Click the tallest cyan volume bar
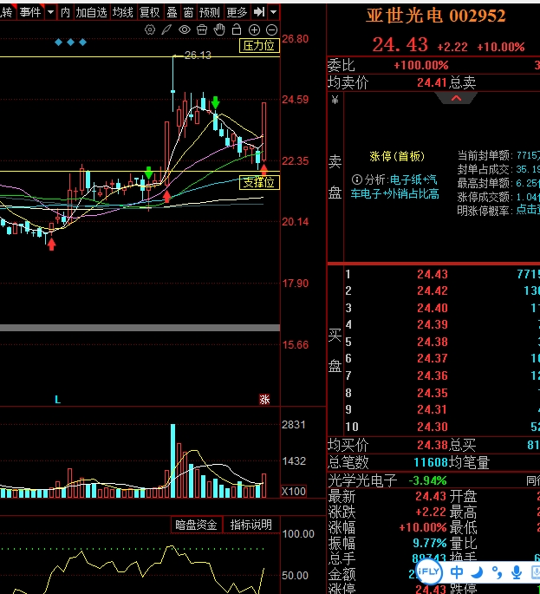The height and width of the screenshot is (594, 540). pos(173,460)
